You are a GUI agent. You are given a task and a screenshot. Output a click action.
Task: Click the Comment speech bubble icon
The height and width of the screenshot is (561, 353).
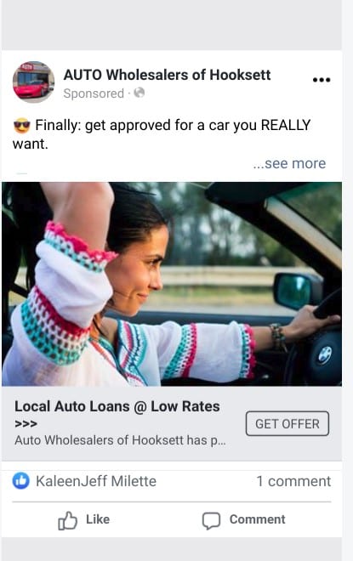pos(211,520)
